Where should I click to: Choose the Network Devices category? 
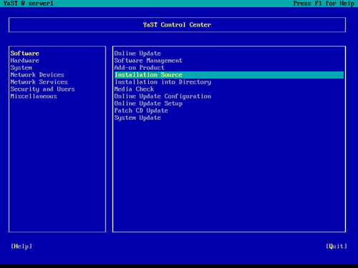pos(37,75)
